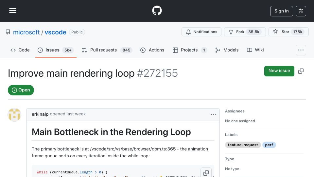Copy issue link icon next to New issue
The image size is (314, 177).
tap(301, 71)
